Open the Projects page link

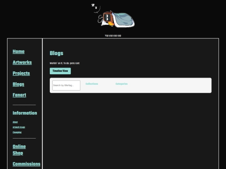click(x=21, y=73)
